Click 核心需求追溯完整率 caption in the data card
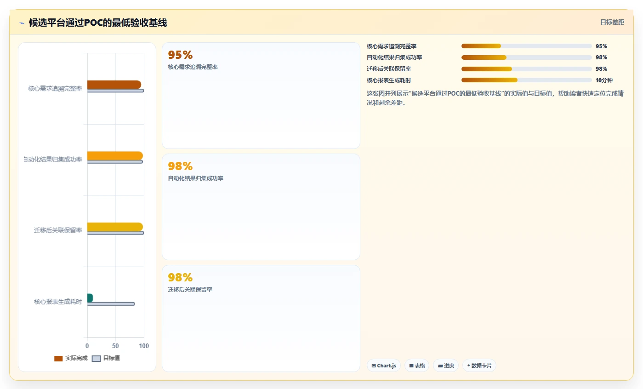This screenshot has height=389, width=643. click(193, 67)
